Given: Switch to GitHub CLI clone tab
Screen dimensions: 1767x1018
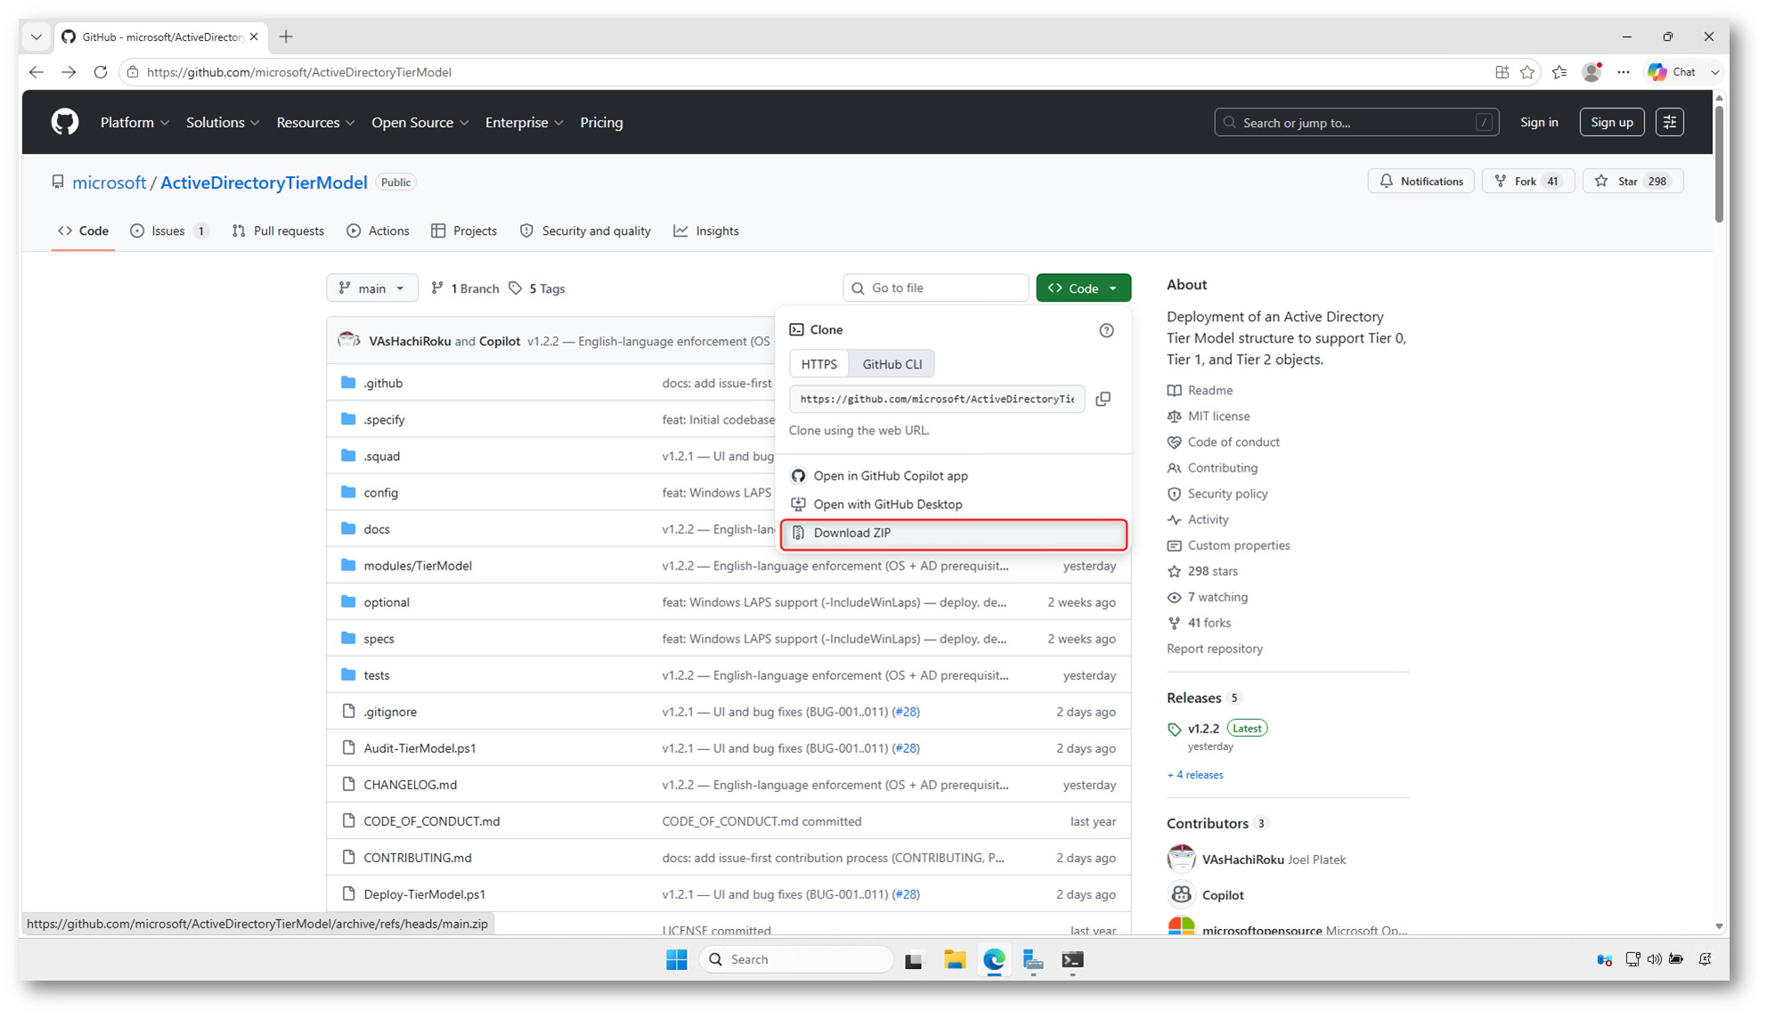Looking at the screenshot, I should coord(892,364).
